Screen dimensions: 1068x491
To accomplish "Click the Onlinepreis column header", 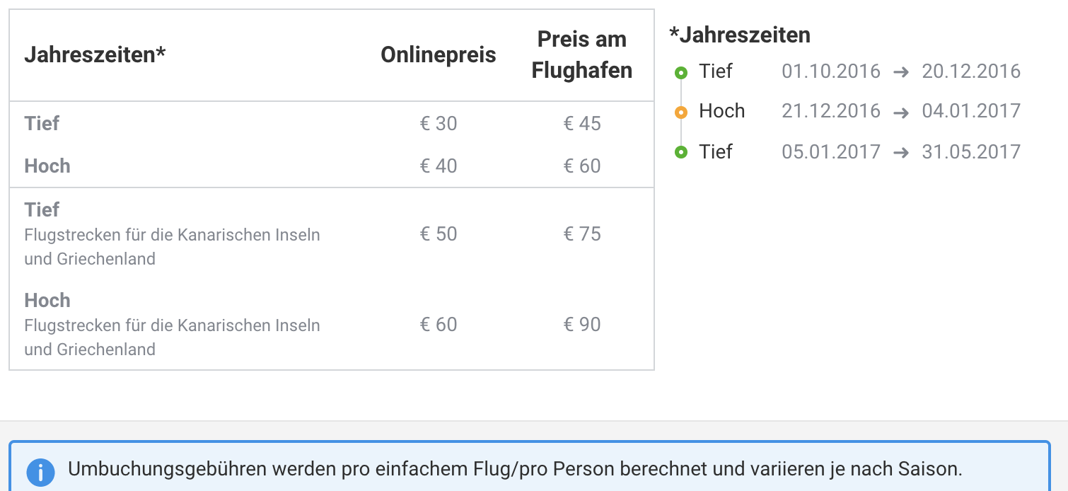I will [x=439, y=55].
